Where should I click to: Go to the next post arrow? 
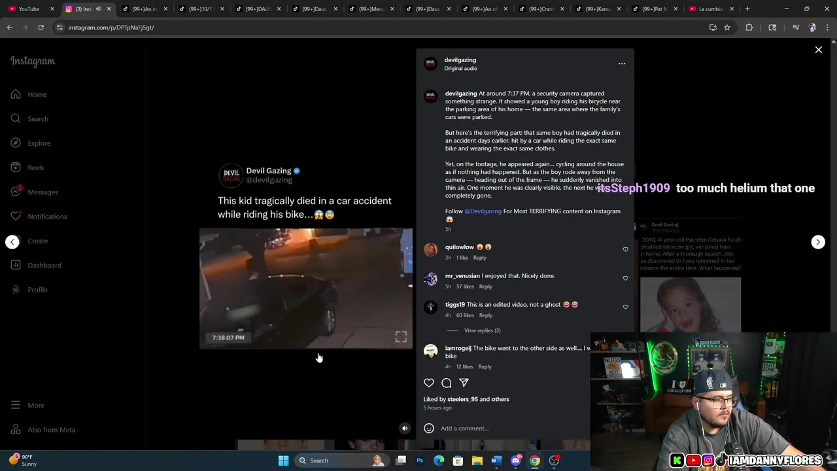(x=818, y=242)
